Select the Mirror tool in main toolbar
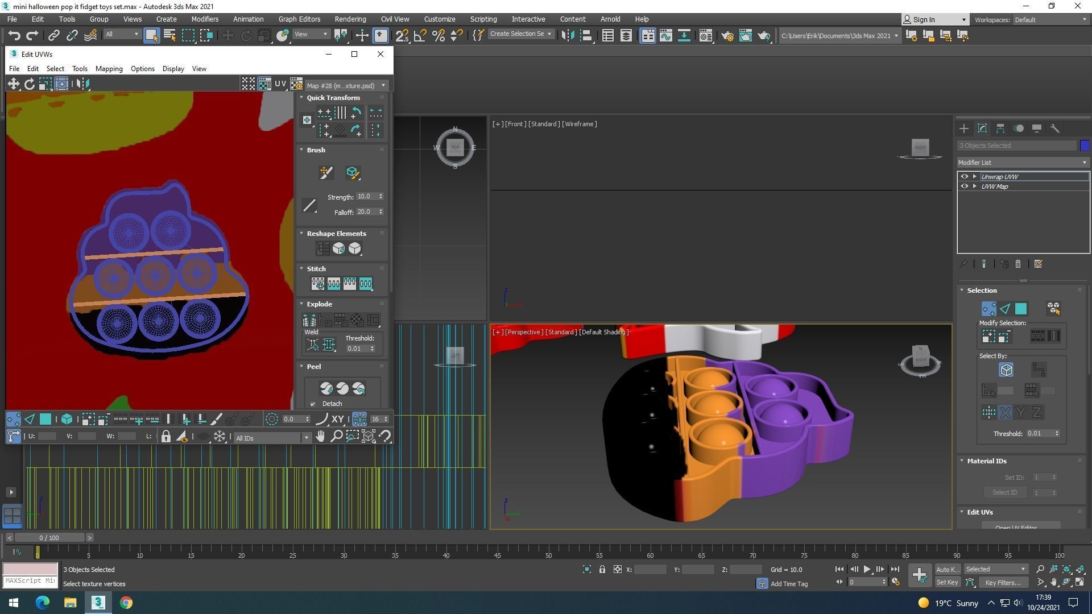This screenshot has height=614, width=1092. (x=568, y=36)
